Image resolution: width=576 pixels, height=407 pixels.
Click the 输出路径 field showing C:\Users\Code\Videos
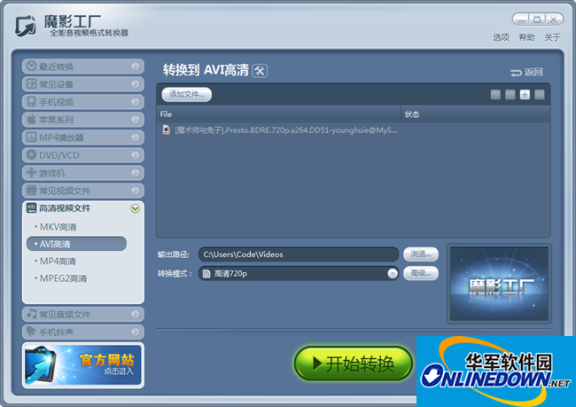tap(299, 254)
